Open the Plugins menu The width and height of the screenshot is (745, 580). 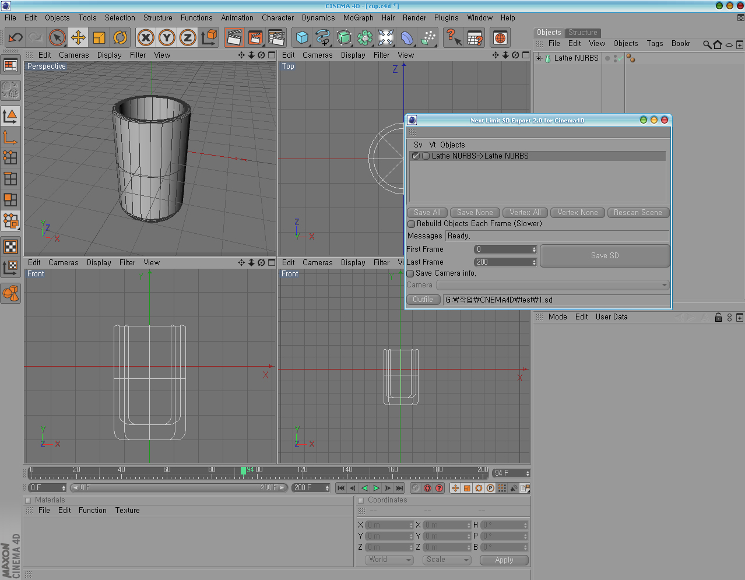[x=446, y=17]
